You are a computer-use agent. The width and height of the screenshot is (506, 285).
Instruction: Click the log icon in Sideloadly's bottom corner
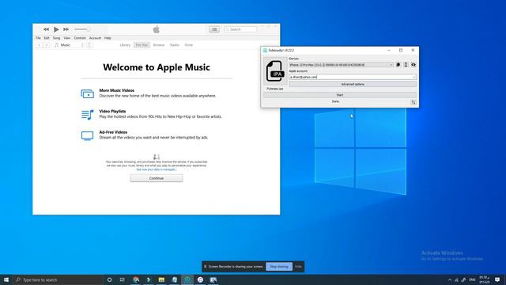(x=413, y=102)
